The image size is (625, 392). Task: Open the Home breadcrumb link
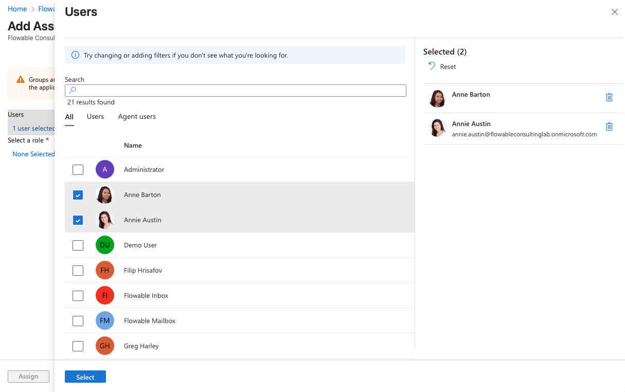pos(17,9)
